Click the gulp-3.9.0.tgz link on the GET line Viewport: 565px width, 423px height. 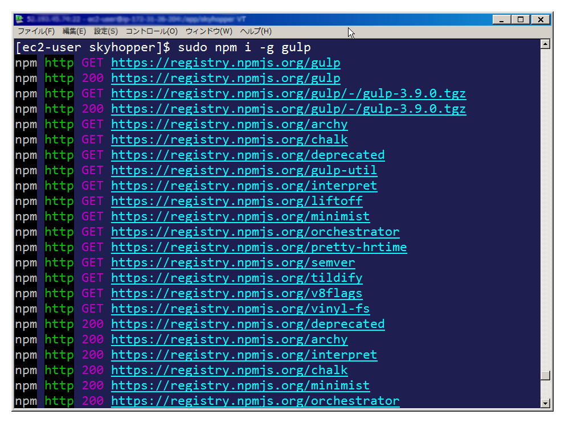(x=289, y=93)
